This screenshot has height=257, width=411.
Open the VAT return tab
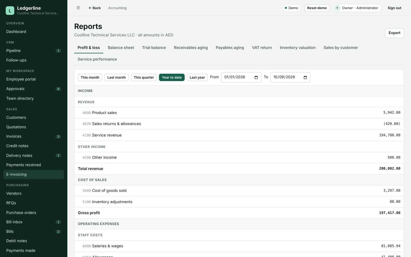coord(262,48)
